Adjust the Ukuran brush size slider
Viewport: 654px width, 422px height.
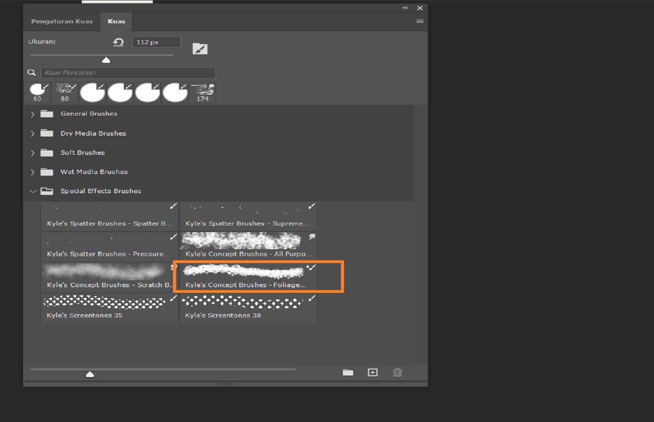[x=106, y=59]
